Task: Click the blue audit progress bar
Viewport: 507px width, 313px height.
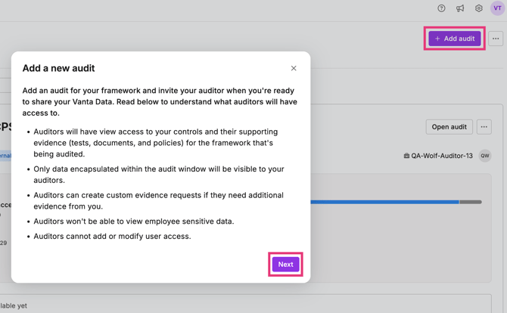Action: click(384, 202)
